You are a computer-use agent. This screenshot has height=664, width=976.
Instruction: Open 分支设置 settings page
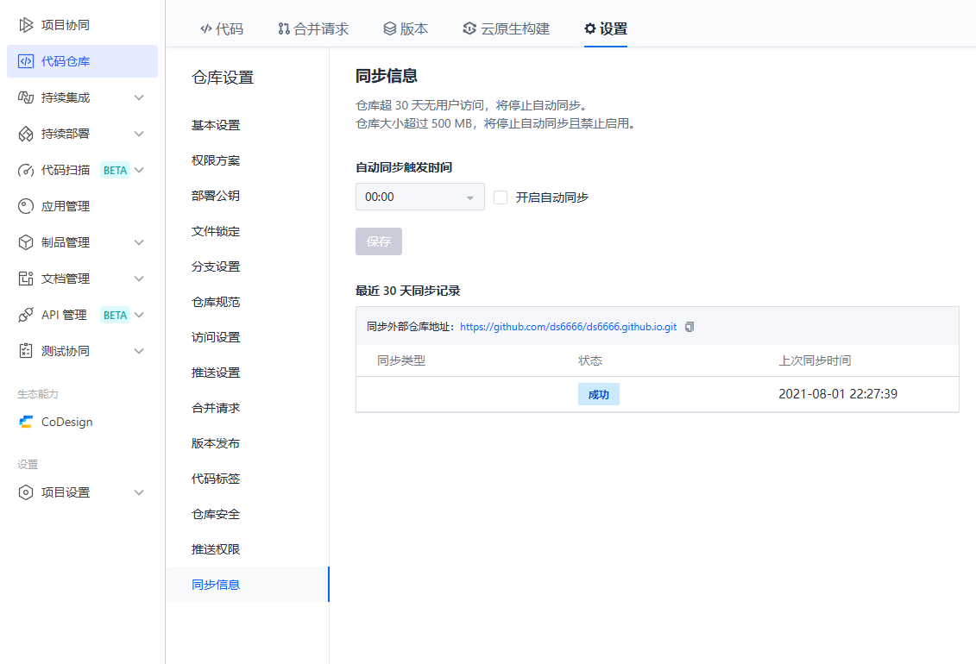point(216,266)
